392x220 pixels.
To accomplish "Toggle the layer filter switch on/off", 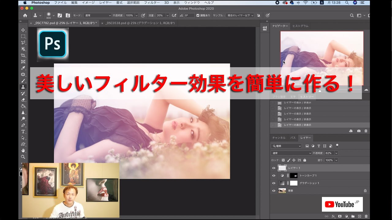I will (337, 146).
